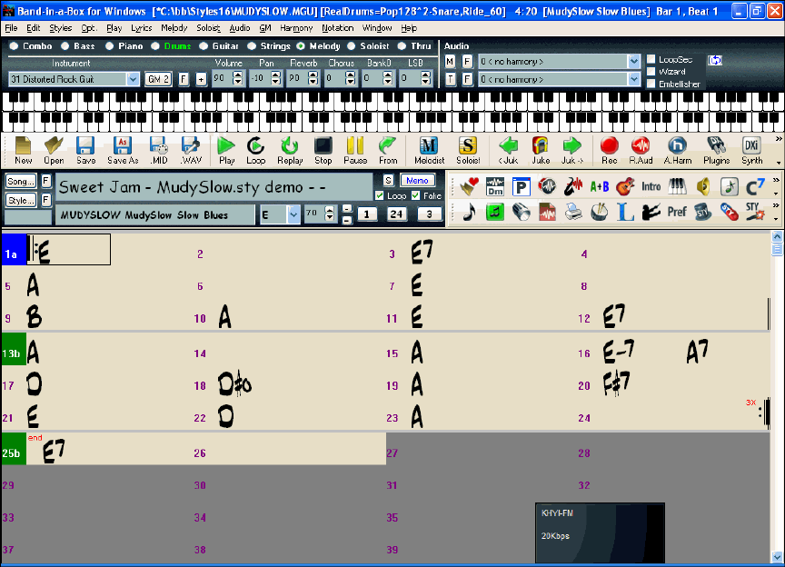Click the C7 chord builder icon
The image size is (785, 567).
tap(755, 187)
